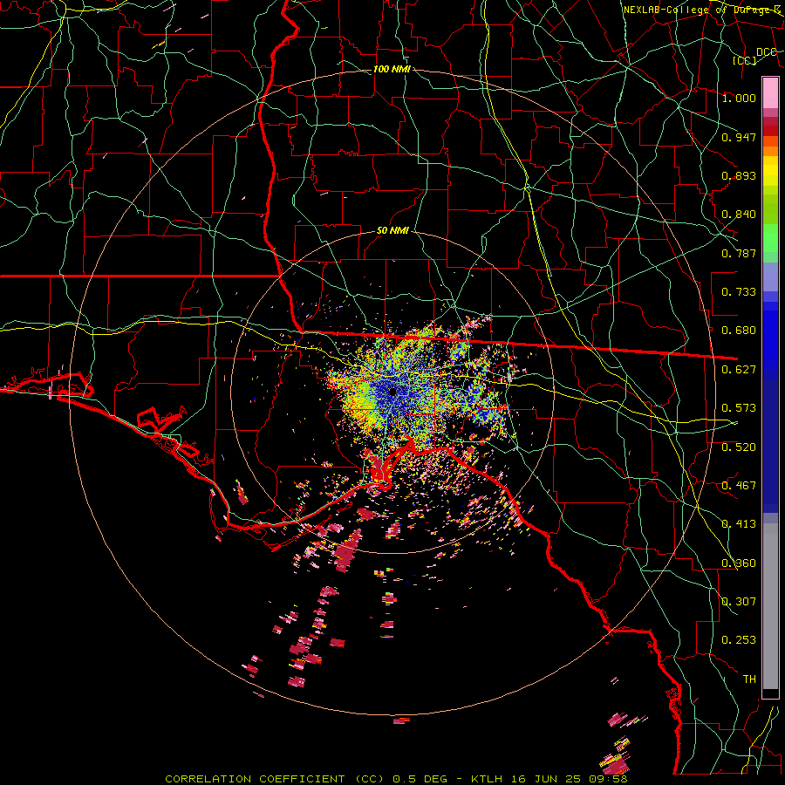The image size is (785, 785).
Task: Click the 0.520 scale value
Action: tap(739, 447)
